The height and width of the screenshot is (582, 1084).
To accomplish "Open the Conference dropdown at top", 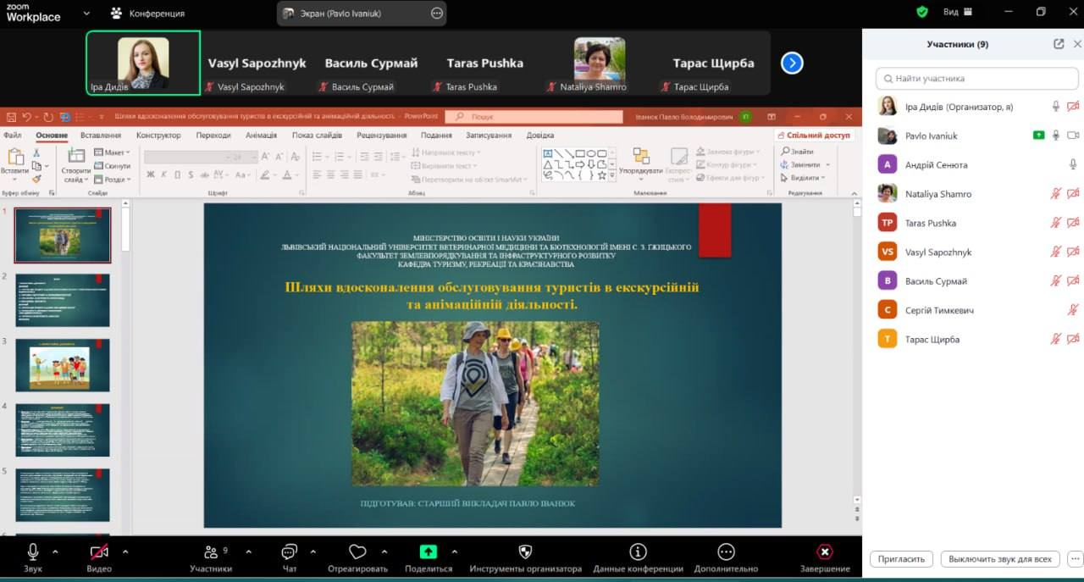I will (147, 14).
